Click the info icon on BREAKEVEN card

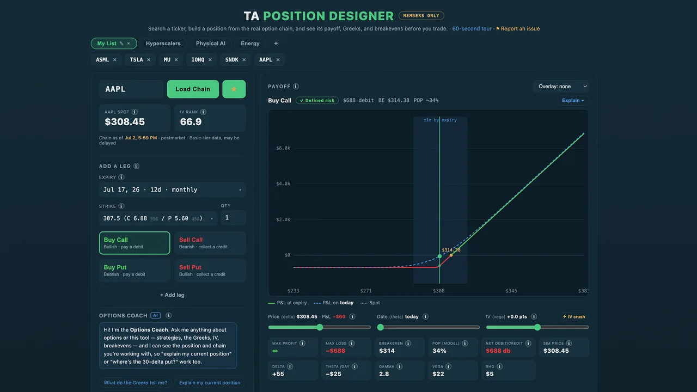point(408,344)
